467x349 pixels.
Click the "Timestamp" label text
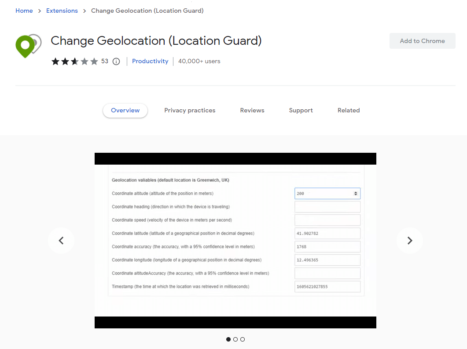pyautogui.click(x=180, y=287)
